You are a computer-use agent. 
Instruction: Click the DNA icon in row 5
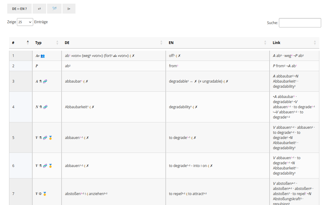[45, 138]
